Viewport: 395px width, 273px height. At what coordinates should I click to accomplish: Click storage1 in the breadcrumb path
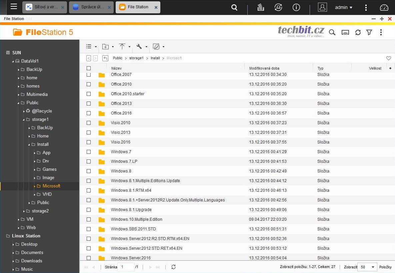pyautogui.click(x=136, y=58)
